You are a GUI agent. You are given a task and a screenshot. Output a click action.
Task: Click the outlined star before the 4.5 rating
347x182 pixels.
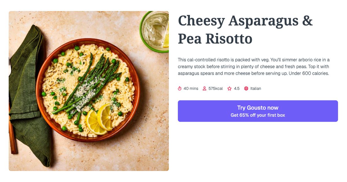tap(229, 88)
